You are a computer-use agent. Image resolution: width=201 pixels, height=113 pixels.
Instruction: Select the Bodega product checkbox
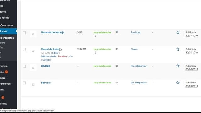(24, 66)
